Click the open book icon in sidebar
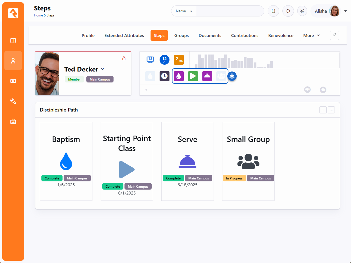 coord(13,41)
